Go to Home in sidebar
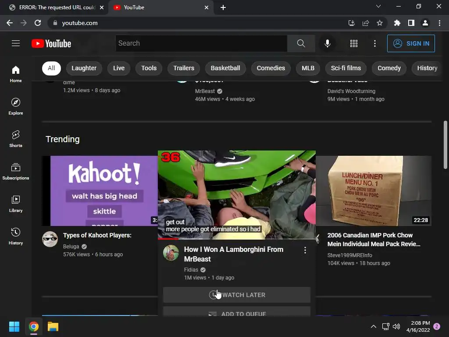Screen dimensions: 449x337 point(16,74)
